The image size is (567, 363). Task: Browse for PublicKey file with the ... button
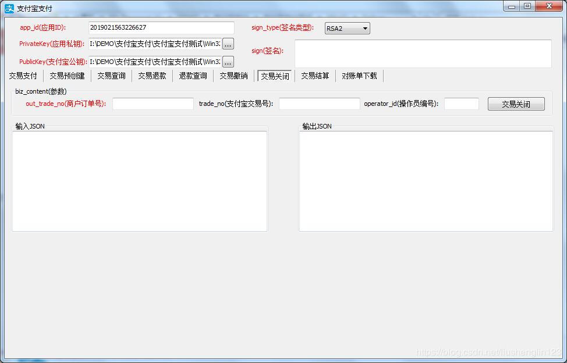click(x=228, y=62)
